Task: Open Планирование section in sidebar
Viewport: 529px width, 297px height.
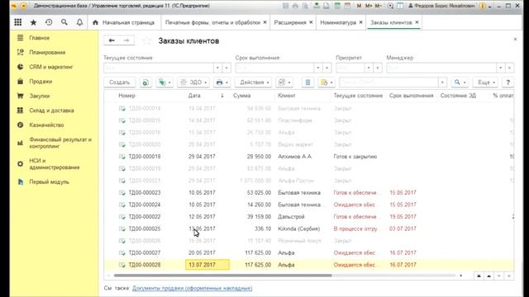Action: pyautogui.click(x=47, y=52)
